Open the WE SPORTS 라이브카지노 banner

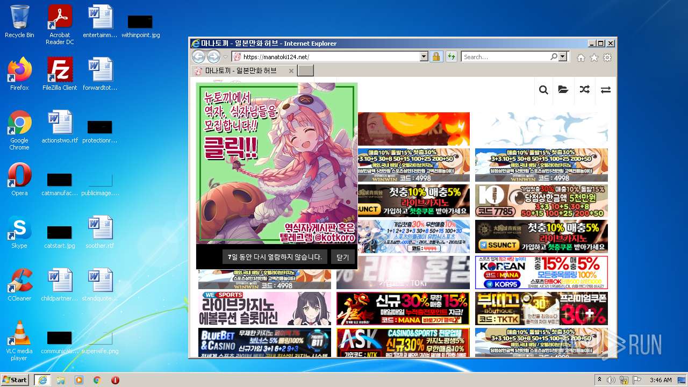tap(264, 309)
